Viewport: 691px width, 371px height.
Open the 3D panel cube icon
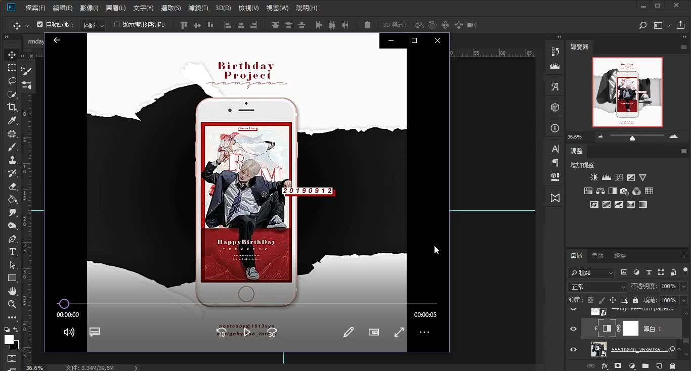(555, 108)
